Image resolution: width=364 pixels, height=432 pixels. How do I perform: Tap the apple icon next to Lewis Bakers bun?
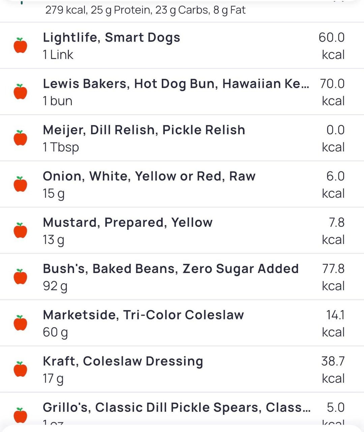(x=20, y=92)
